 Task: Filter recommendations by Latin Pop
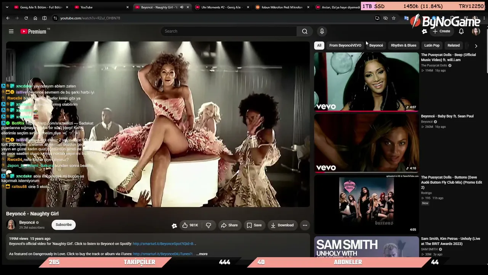432,45
